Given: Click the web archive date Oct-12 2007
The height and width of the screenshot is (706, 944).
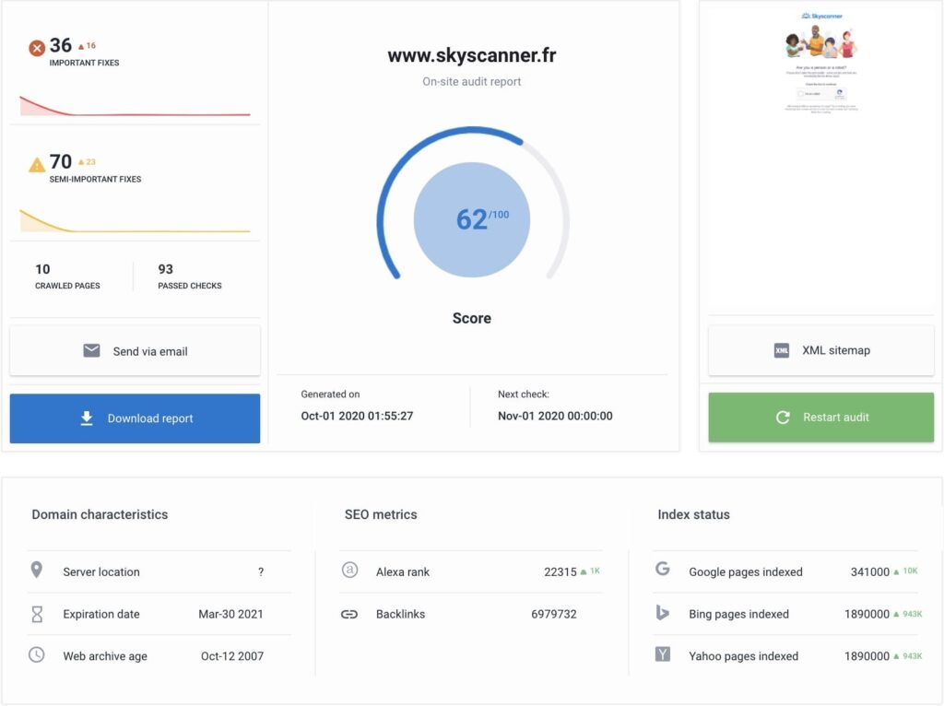Looking at the screenshot, I should (x=232, y=656).
